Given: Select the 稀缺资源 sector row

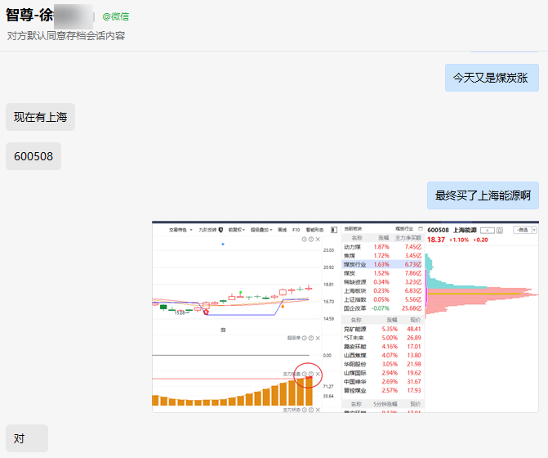Looking at the screenshot, I should pyautogui.click(x=383, y=282).
